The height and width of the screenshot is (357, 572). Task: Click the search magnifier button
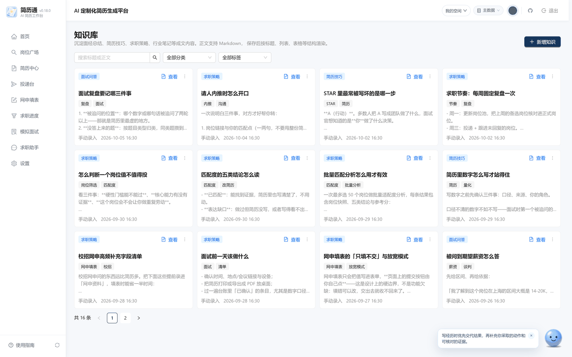(155, 58)
